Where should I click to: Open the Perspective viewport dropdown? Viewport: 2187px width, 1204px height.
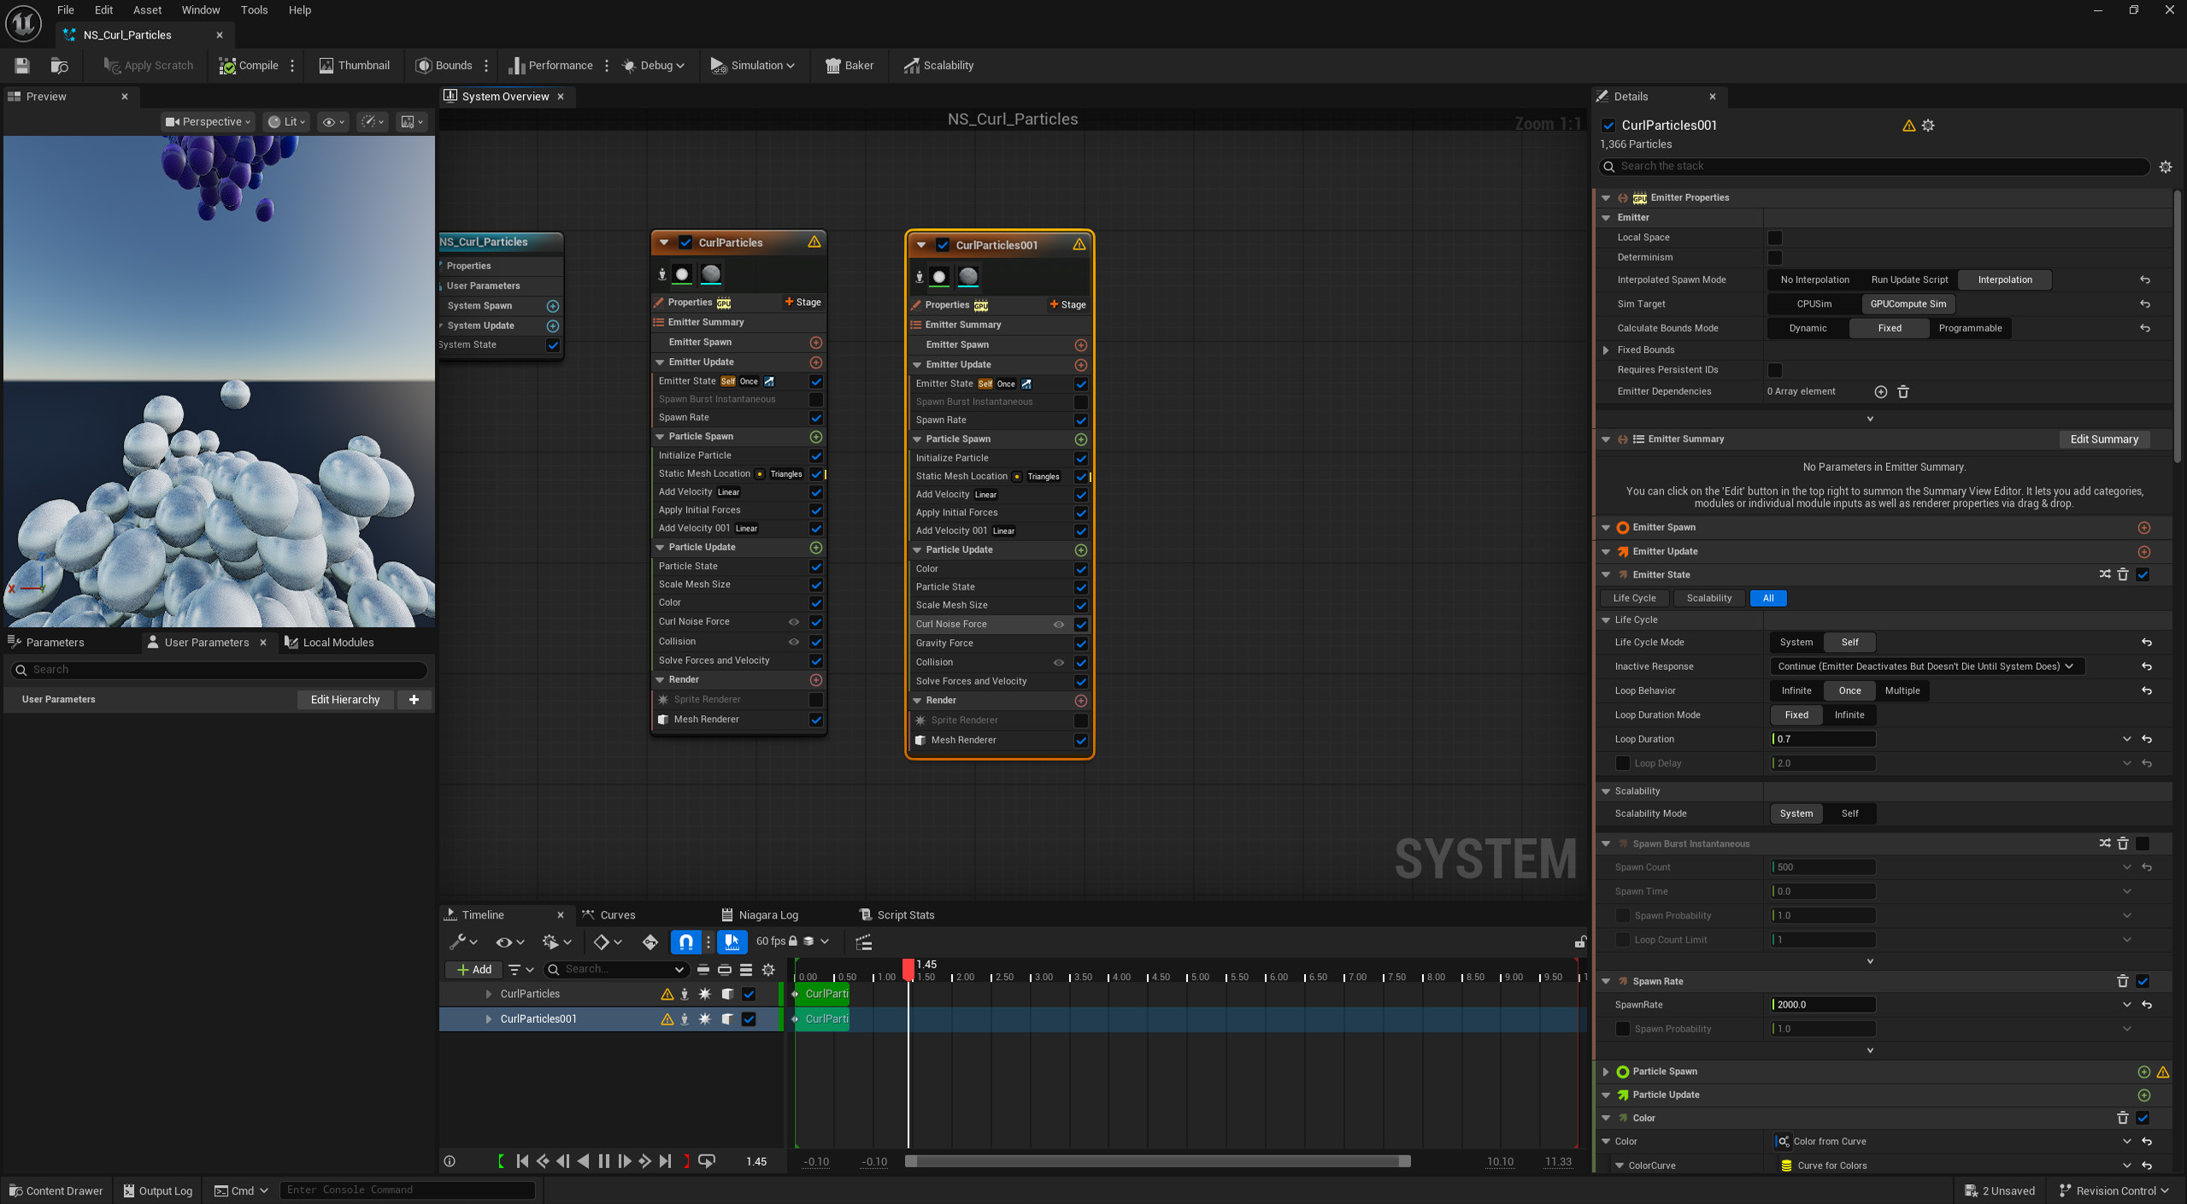coord(209,121)
